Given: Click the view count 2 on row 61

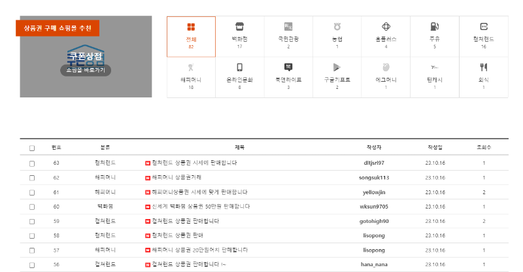Looking at the screenshot, I should (484, 192).
